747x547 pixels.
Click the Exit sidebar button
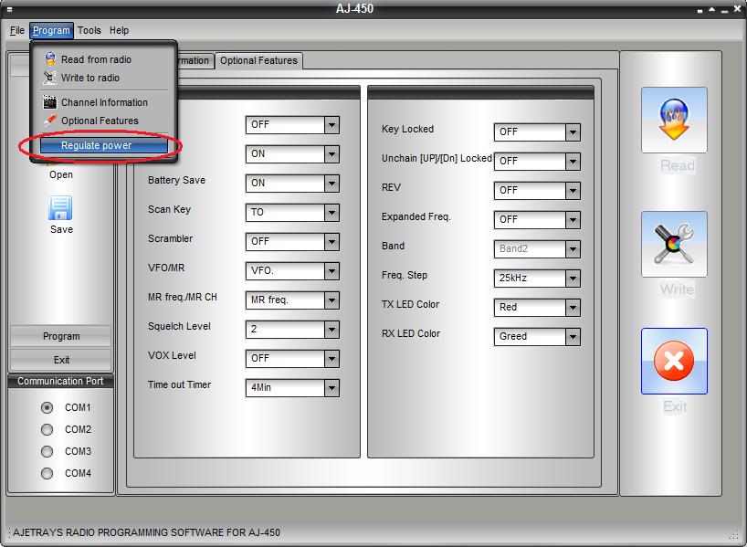point(61,360)
